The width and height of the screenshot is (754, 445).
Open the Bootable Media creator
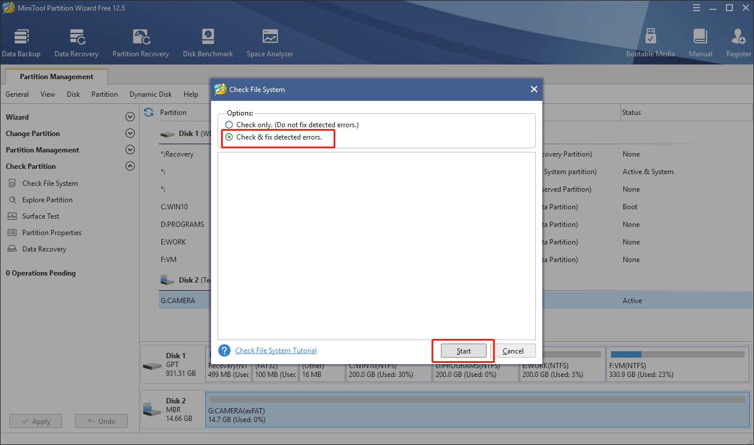click(650, 41)
